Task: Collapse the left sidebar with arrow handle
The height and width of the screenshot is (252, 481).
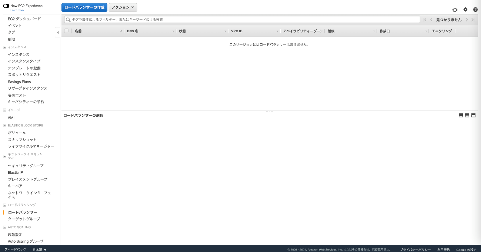Action: (58, 33)
